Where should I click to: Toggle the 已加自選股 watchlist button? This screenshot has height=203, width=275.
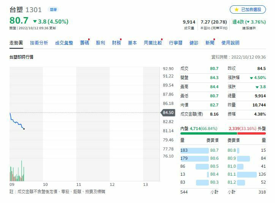coord(248,10)
